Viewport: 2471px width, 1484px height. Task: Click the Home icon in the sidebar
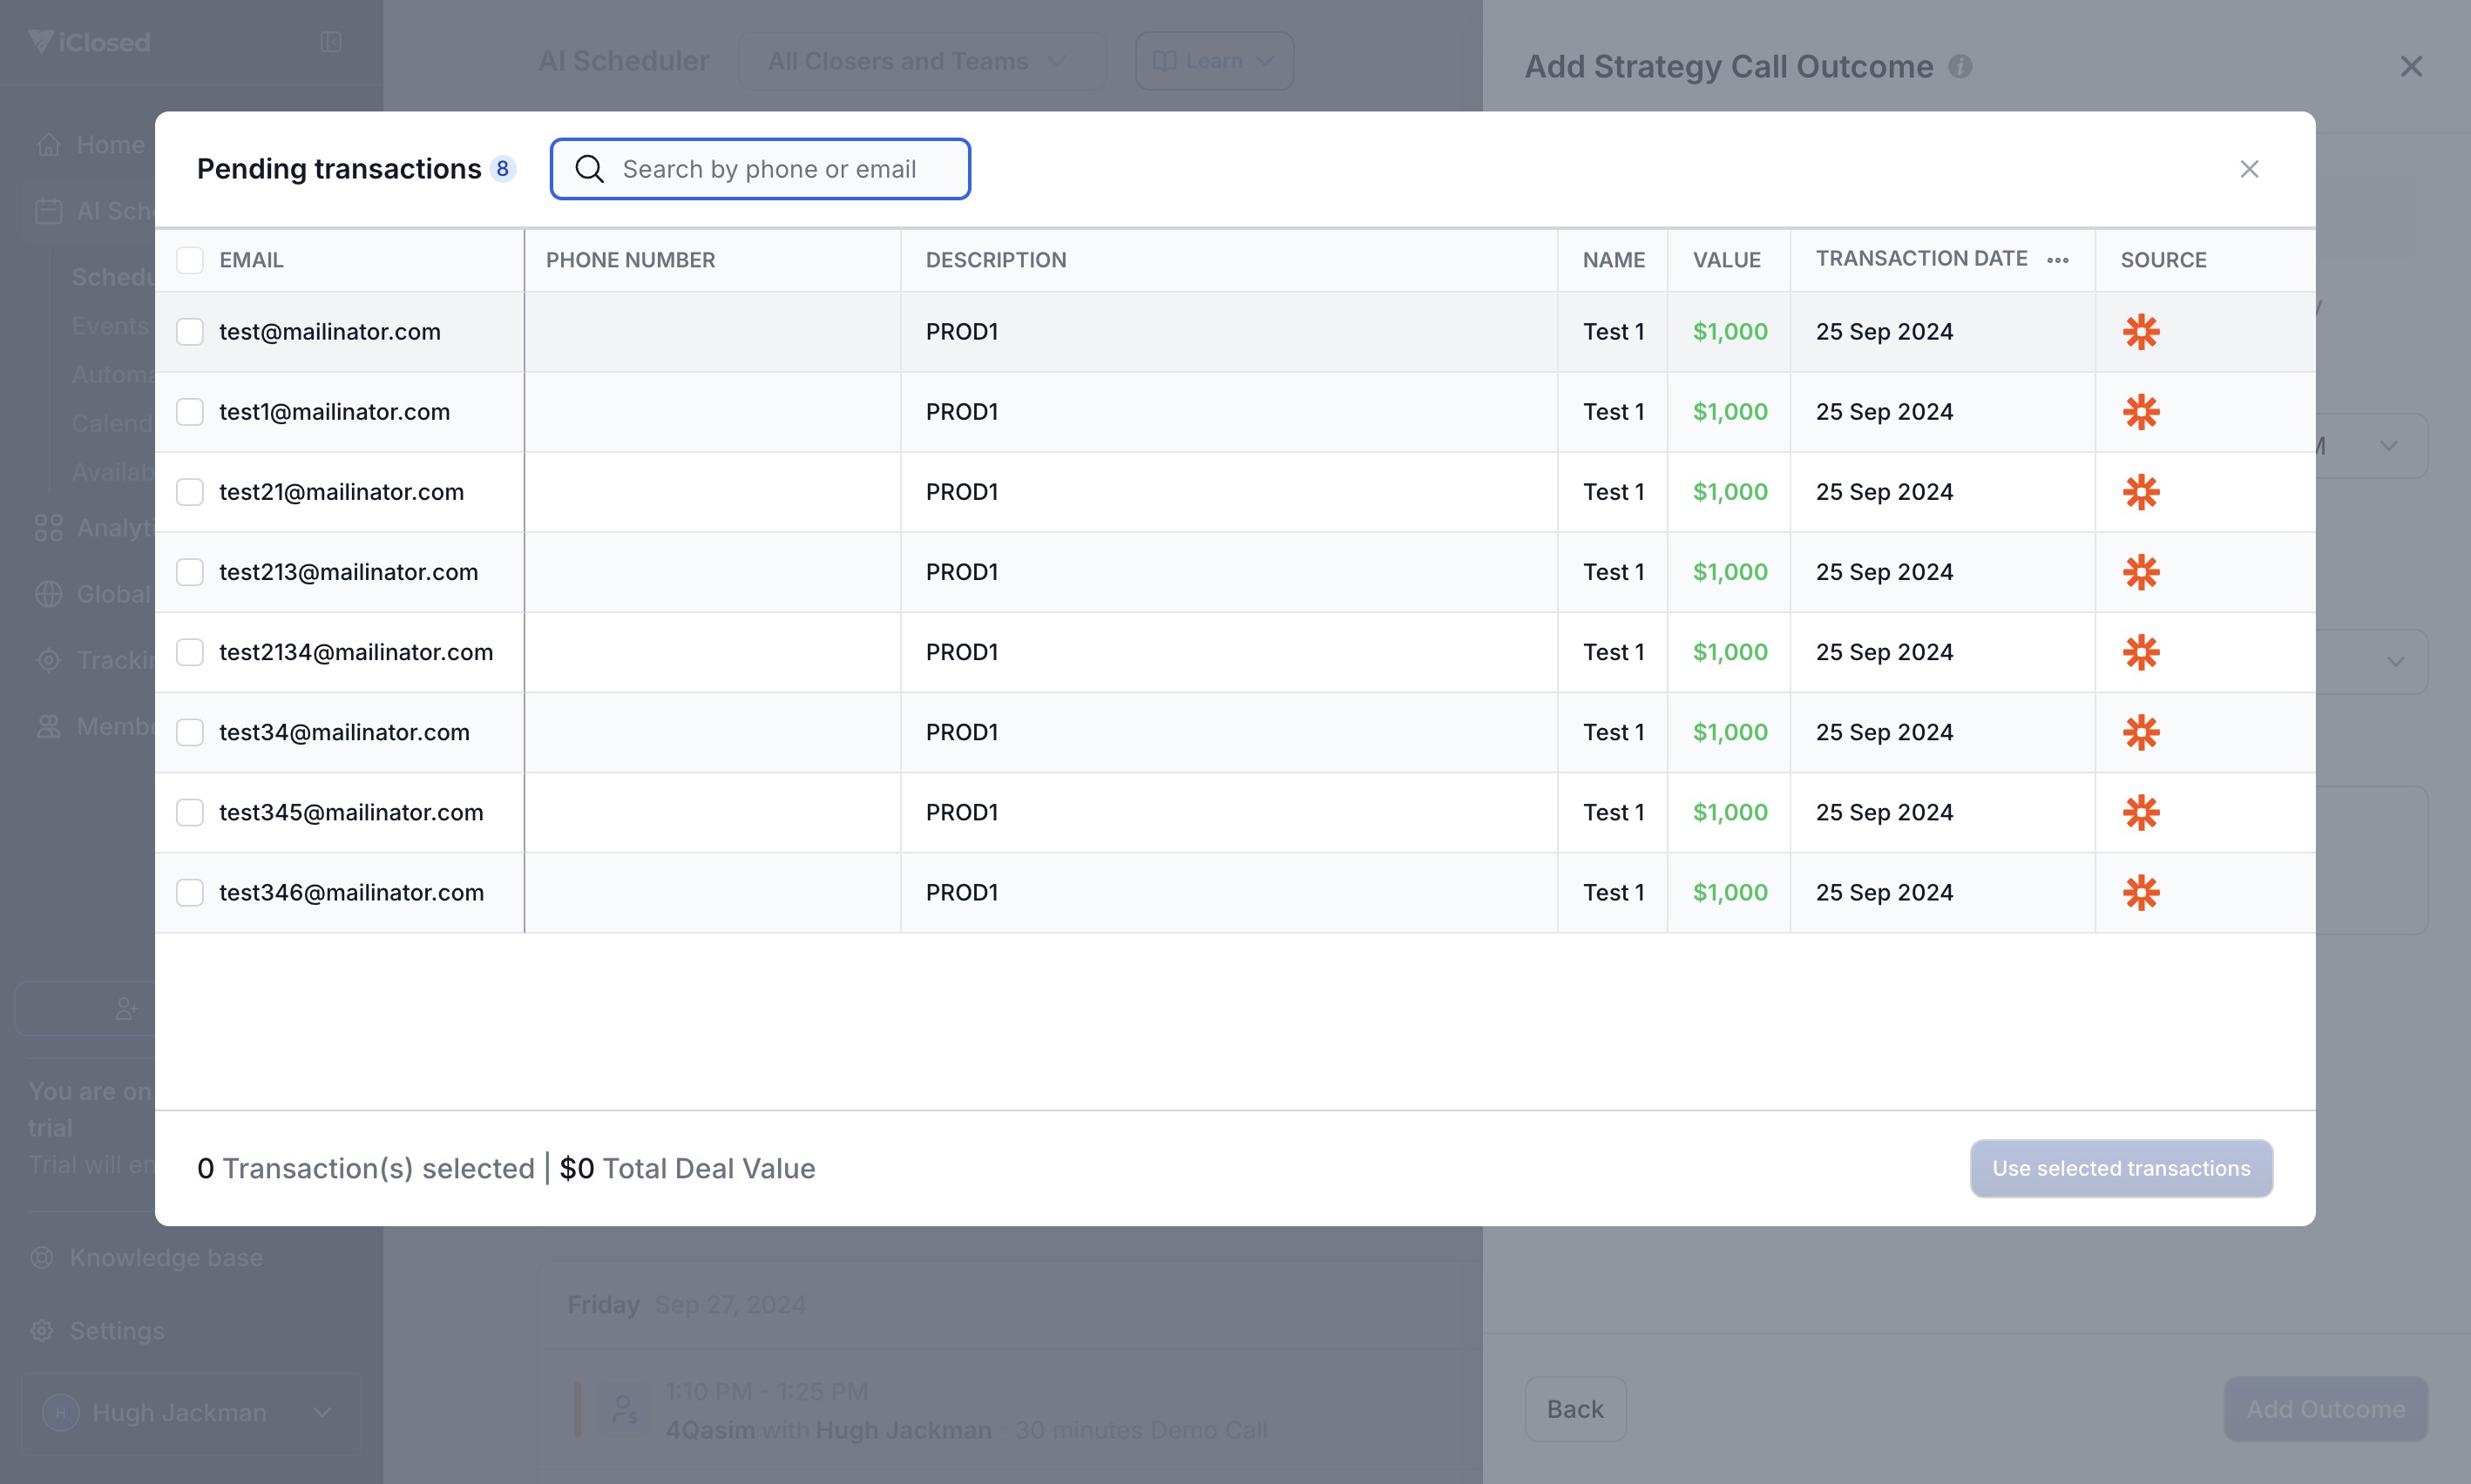[x=48, y=145]
